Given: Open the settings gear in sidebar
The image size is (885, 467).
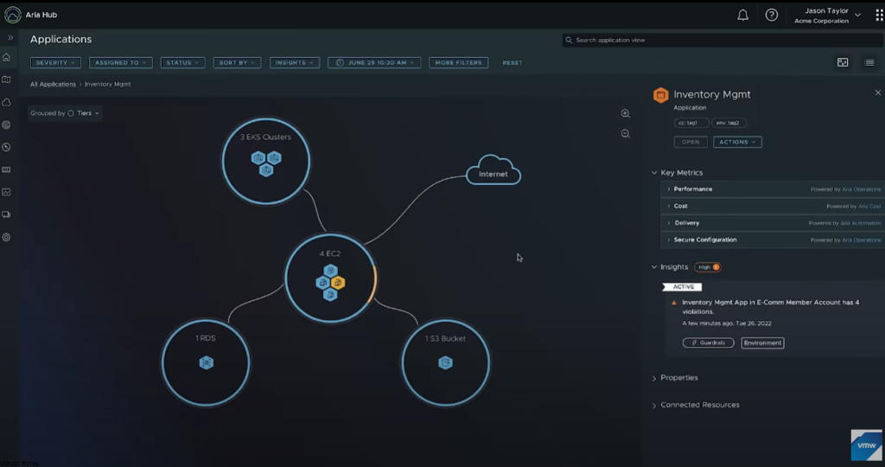Looking at the screenshot, I should pos(7,238).
